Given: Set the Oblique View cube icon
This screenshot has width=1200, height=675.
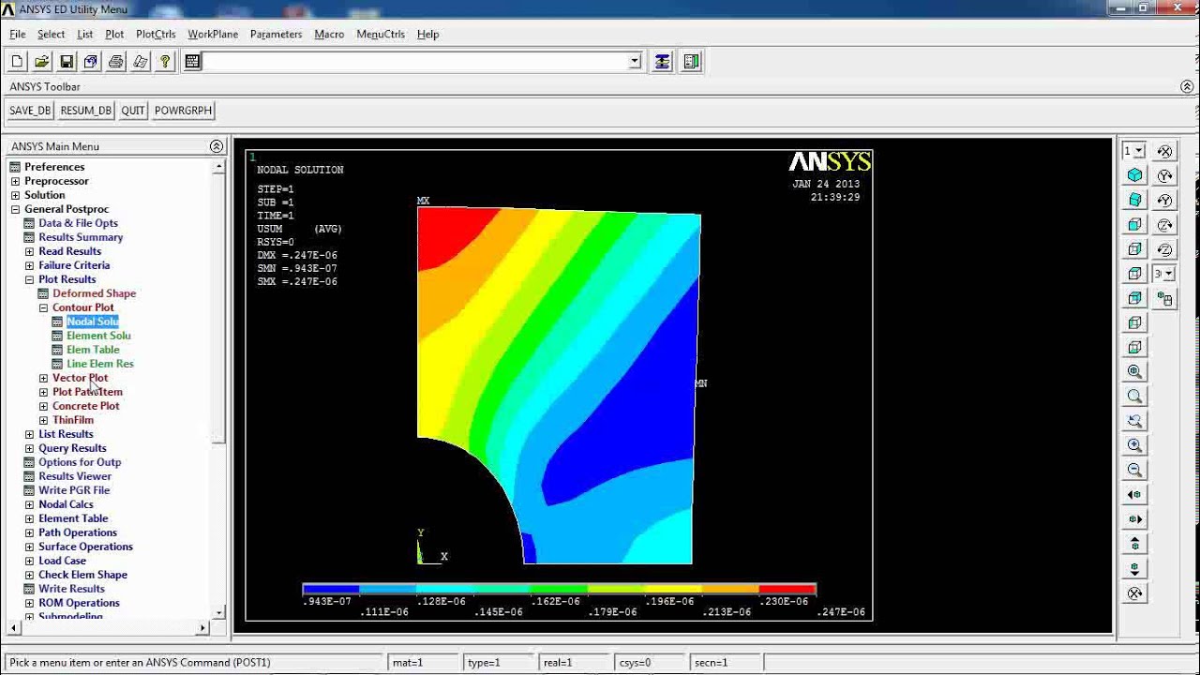Looking at the screenshot, I should (1135, 200).
